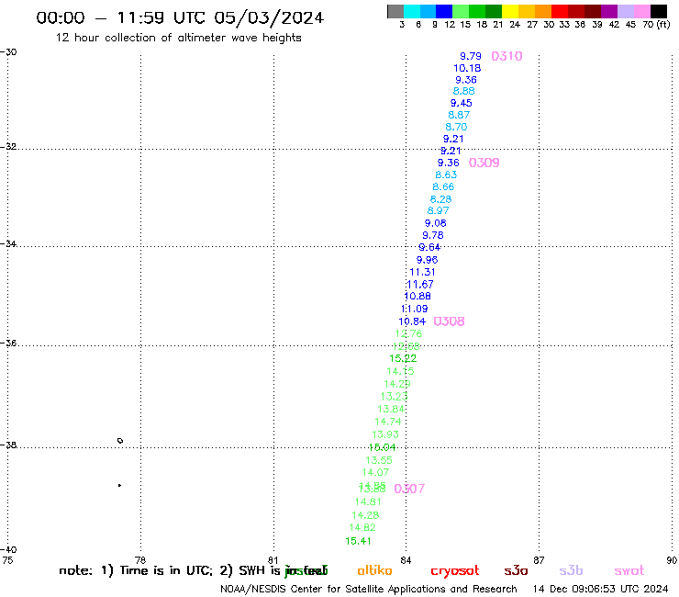679x597 pixels.
Task: Select the '10.88' wave height reading
Action: point(417,296)
